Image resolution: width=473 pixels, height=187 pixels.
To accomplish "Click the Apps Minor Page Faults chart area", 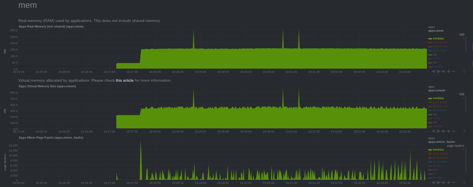I will 222,160.
